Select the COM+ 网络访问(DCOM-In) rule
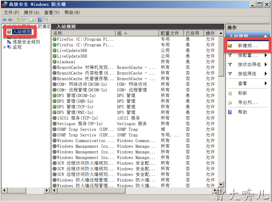Screen dimensions: 272x202 coord(135,84)
